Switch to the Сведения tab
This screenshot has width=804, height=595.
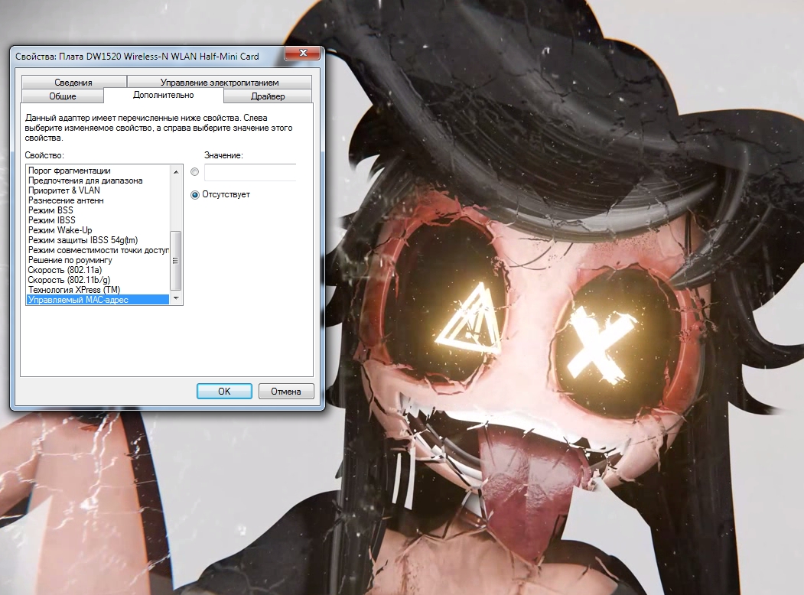tap(73, 83)
